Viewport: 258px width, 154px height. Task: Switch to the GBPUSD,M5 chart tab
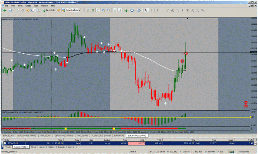click(x=45, y=135)
